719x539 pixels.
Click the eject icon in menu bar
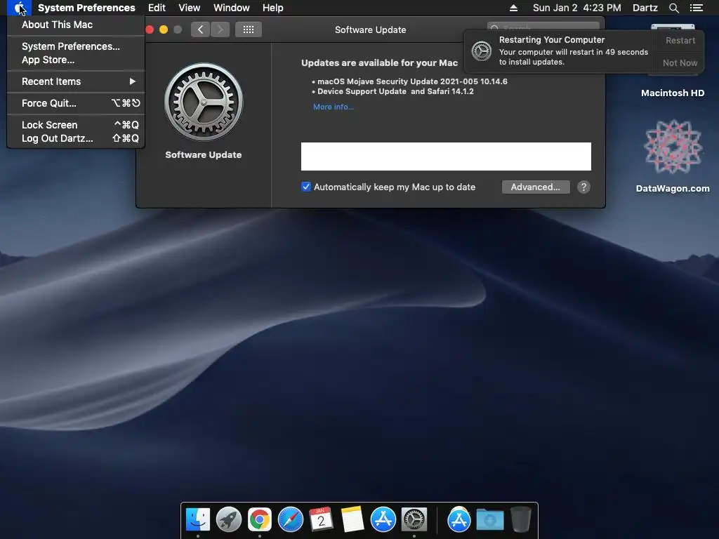[x=513, y=8]
